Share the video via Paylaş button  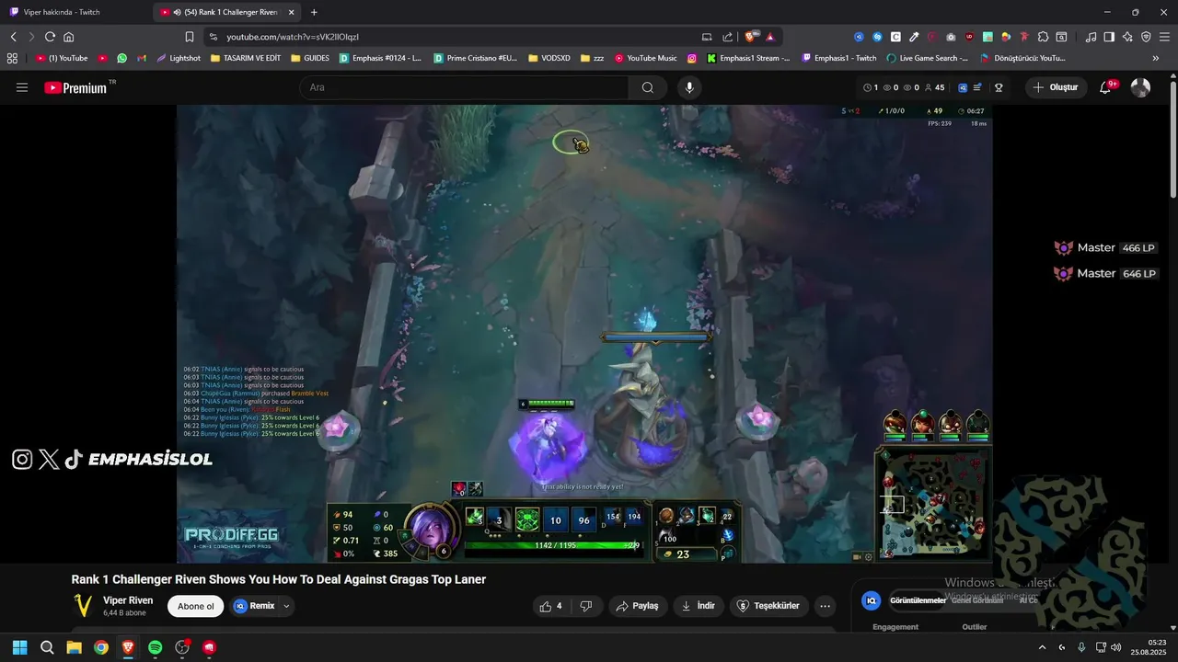click(638, 606)
